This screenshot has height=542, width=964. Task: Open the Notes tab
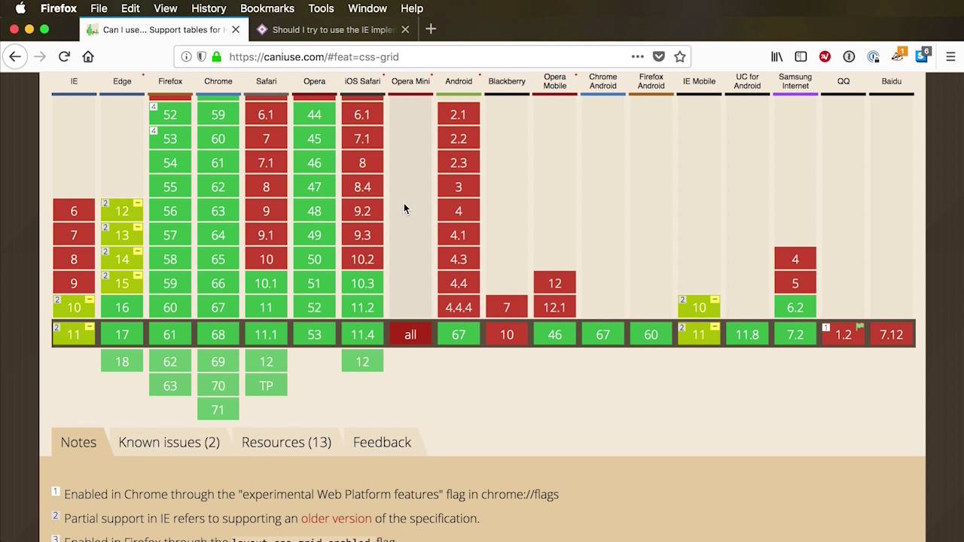[x=78, y=442]
